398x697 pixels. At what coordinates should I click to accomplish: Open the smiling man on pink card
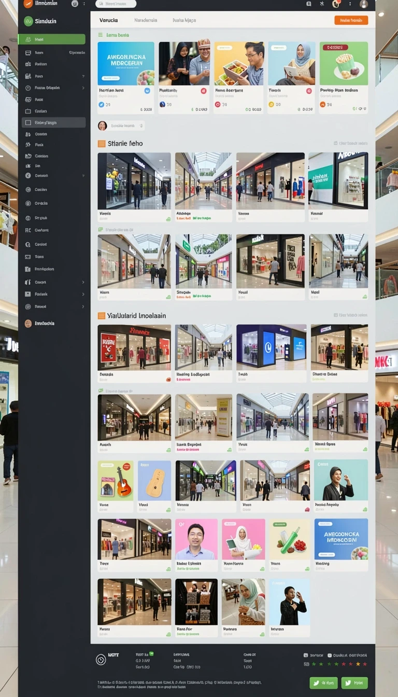(x=196, y=545)
